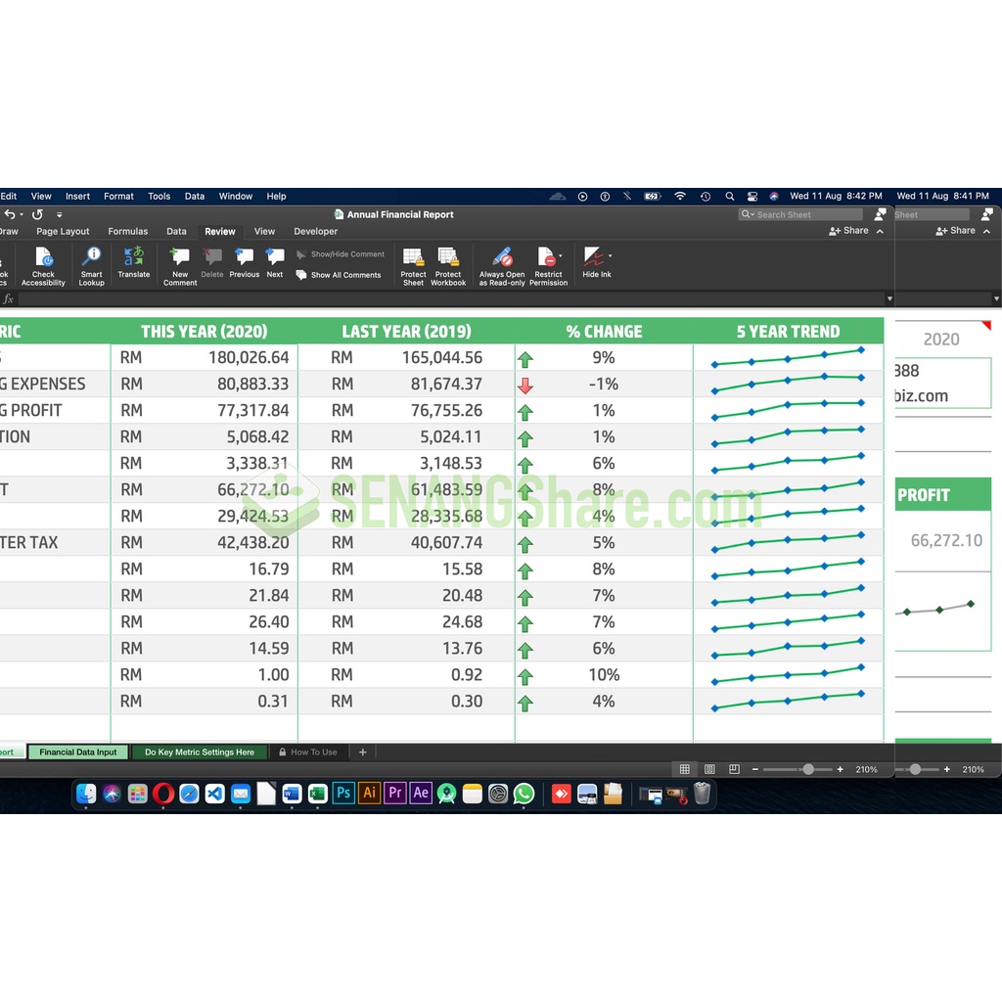Toggle Hide Ink
This screenshot has height=1002, width=1002.
pos(594,262)
